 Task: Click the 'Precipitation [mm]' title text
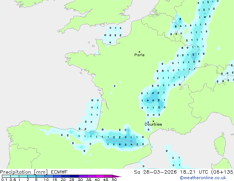pos(24,172)
